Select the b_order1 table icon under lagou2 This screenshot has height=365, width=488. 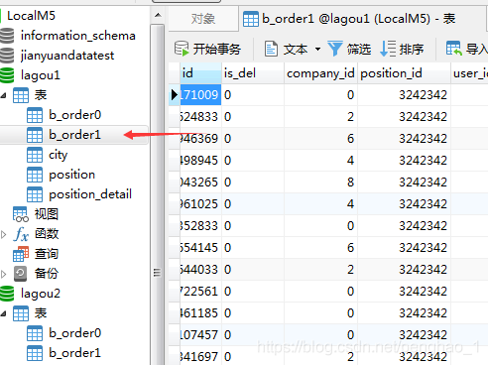tap(35, 353)
